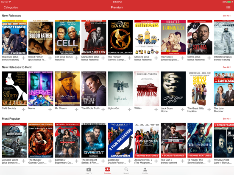Add Jack Goes Home using plus icon

(x=183, y=109)
